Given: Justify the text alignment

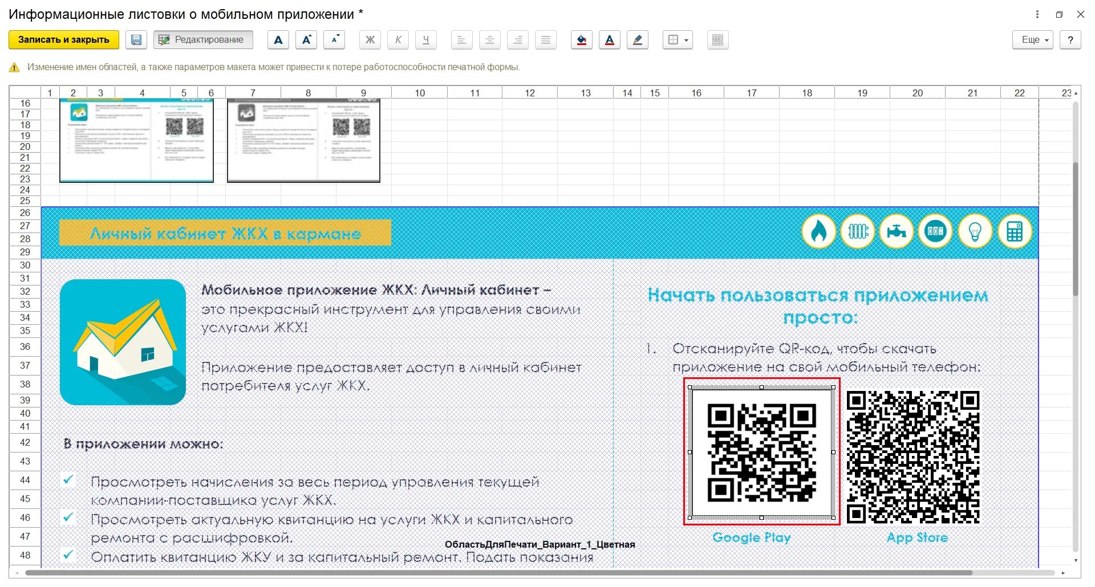Looking at the screenshot, I should pos(546,40).
